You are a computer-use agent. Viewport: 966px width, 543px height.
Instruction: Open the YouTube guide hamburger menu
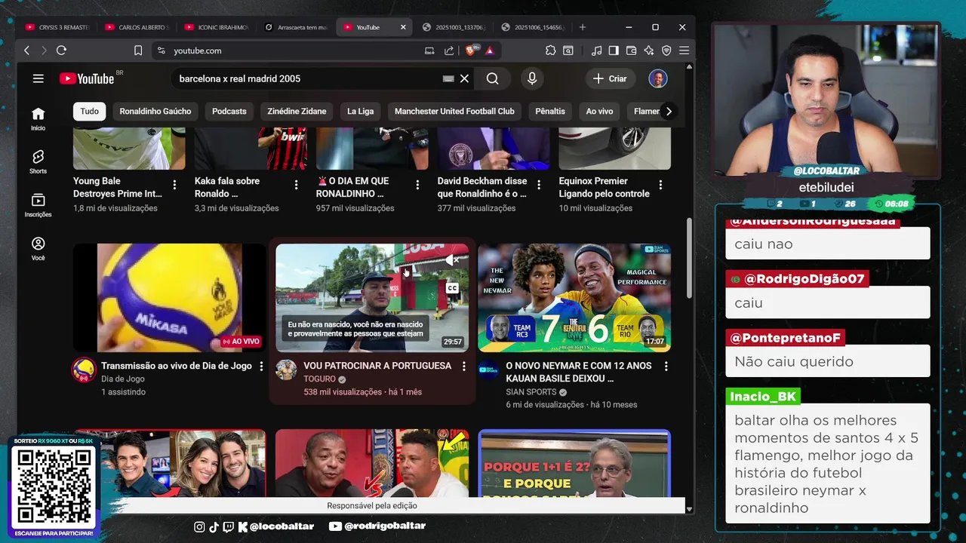[x=38, y=78]
